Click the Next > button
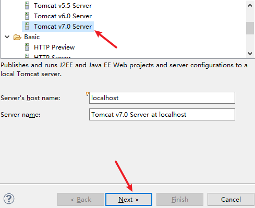 tap(129, 199)
